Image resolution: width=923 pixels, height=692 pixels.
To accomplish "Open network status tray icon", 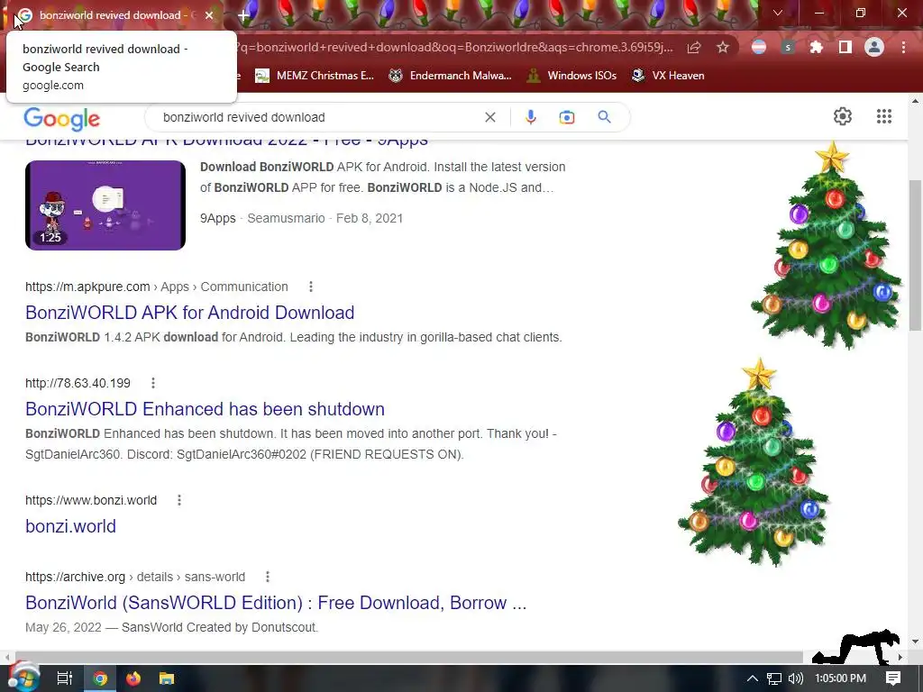I will tap(774, 678).
